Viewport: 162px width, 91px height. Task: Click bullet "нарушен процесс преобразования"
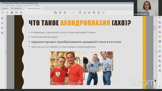click(76, 42)
